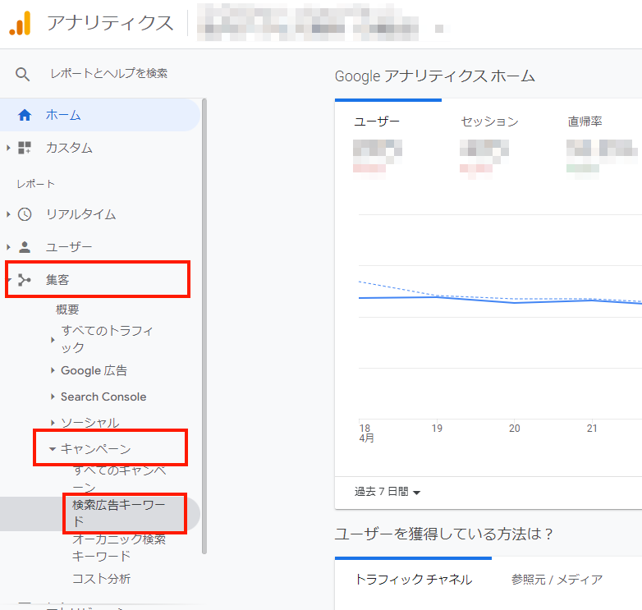Expand the Search Console submenu arrow
This screenshot has height=610, width=642.
click(x=53, y=397)
